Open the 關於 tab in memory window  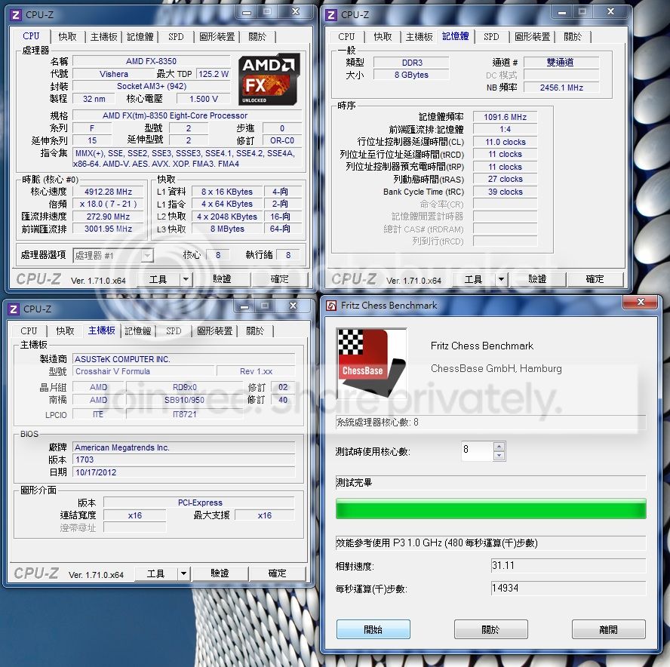click(573, 37)
